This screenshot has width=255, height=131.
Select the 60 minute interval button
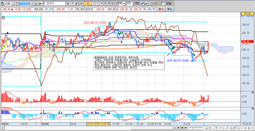113,3
